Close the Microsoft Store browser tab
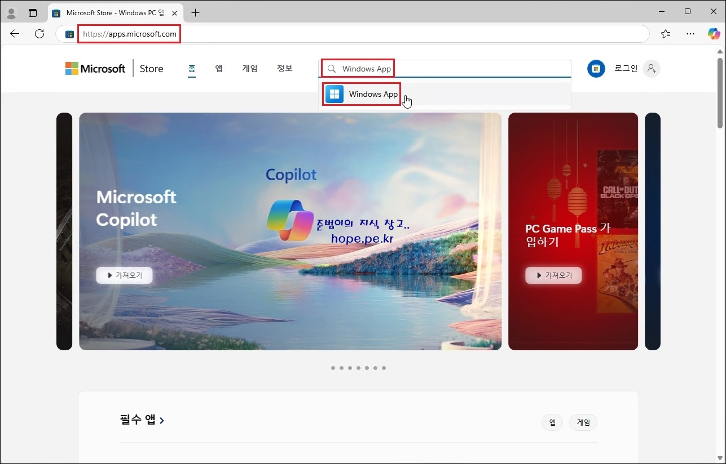 click(x=175, y=12)
